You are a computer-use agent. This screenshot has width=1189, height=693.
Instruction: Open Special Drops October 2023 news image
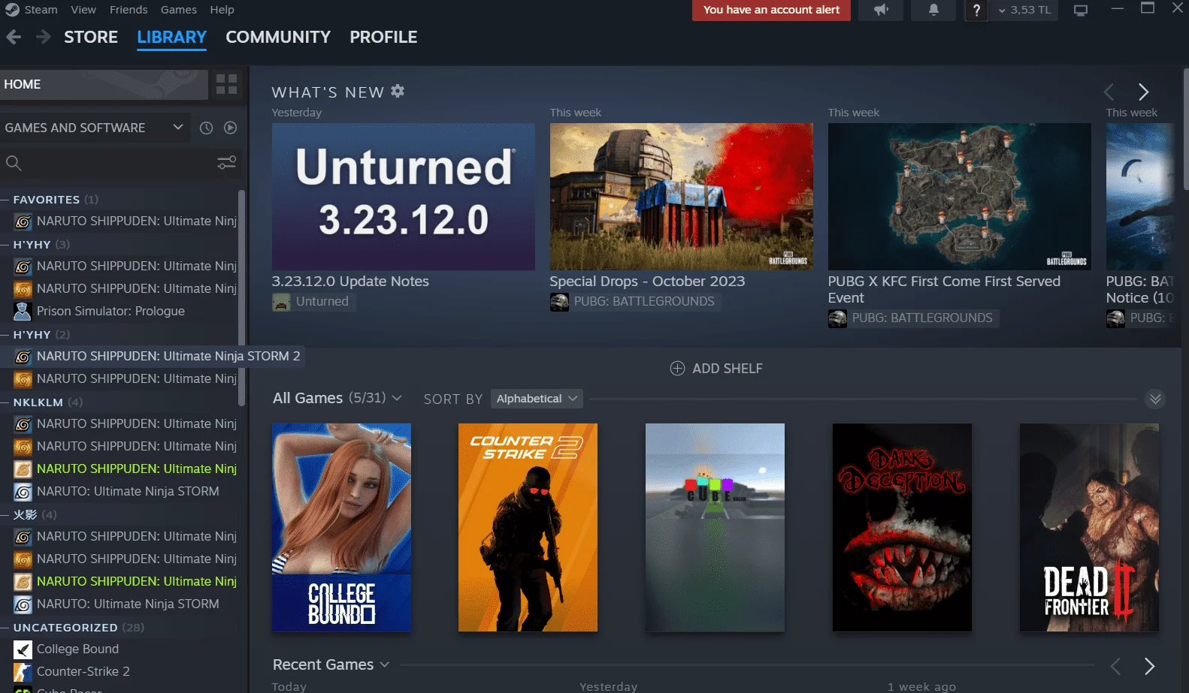click(681, 197)
